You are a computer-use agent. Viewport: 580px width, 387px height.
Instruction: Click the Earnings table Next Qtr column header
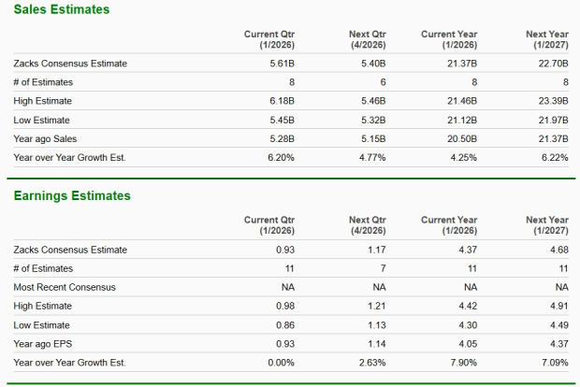pos(361,225)
